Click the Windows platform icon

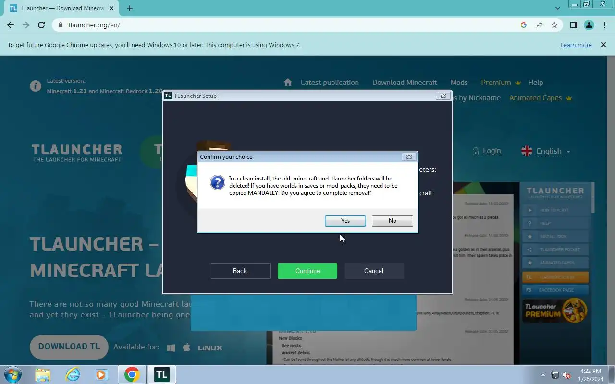coord(171,348)
